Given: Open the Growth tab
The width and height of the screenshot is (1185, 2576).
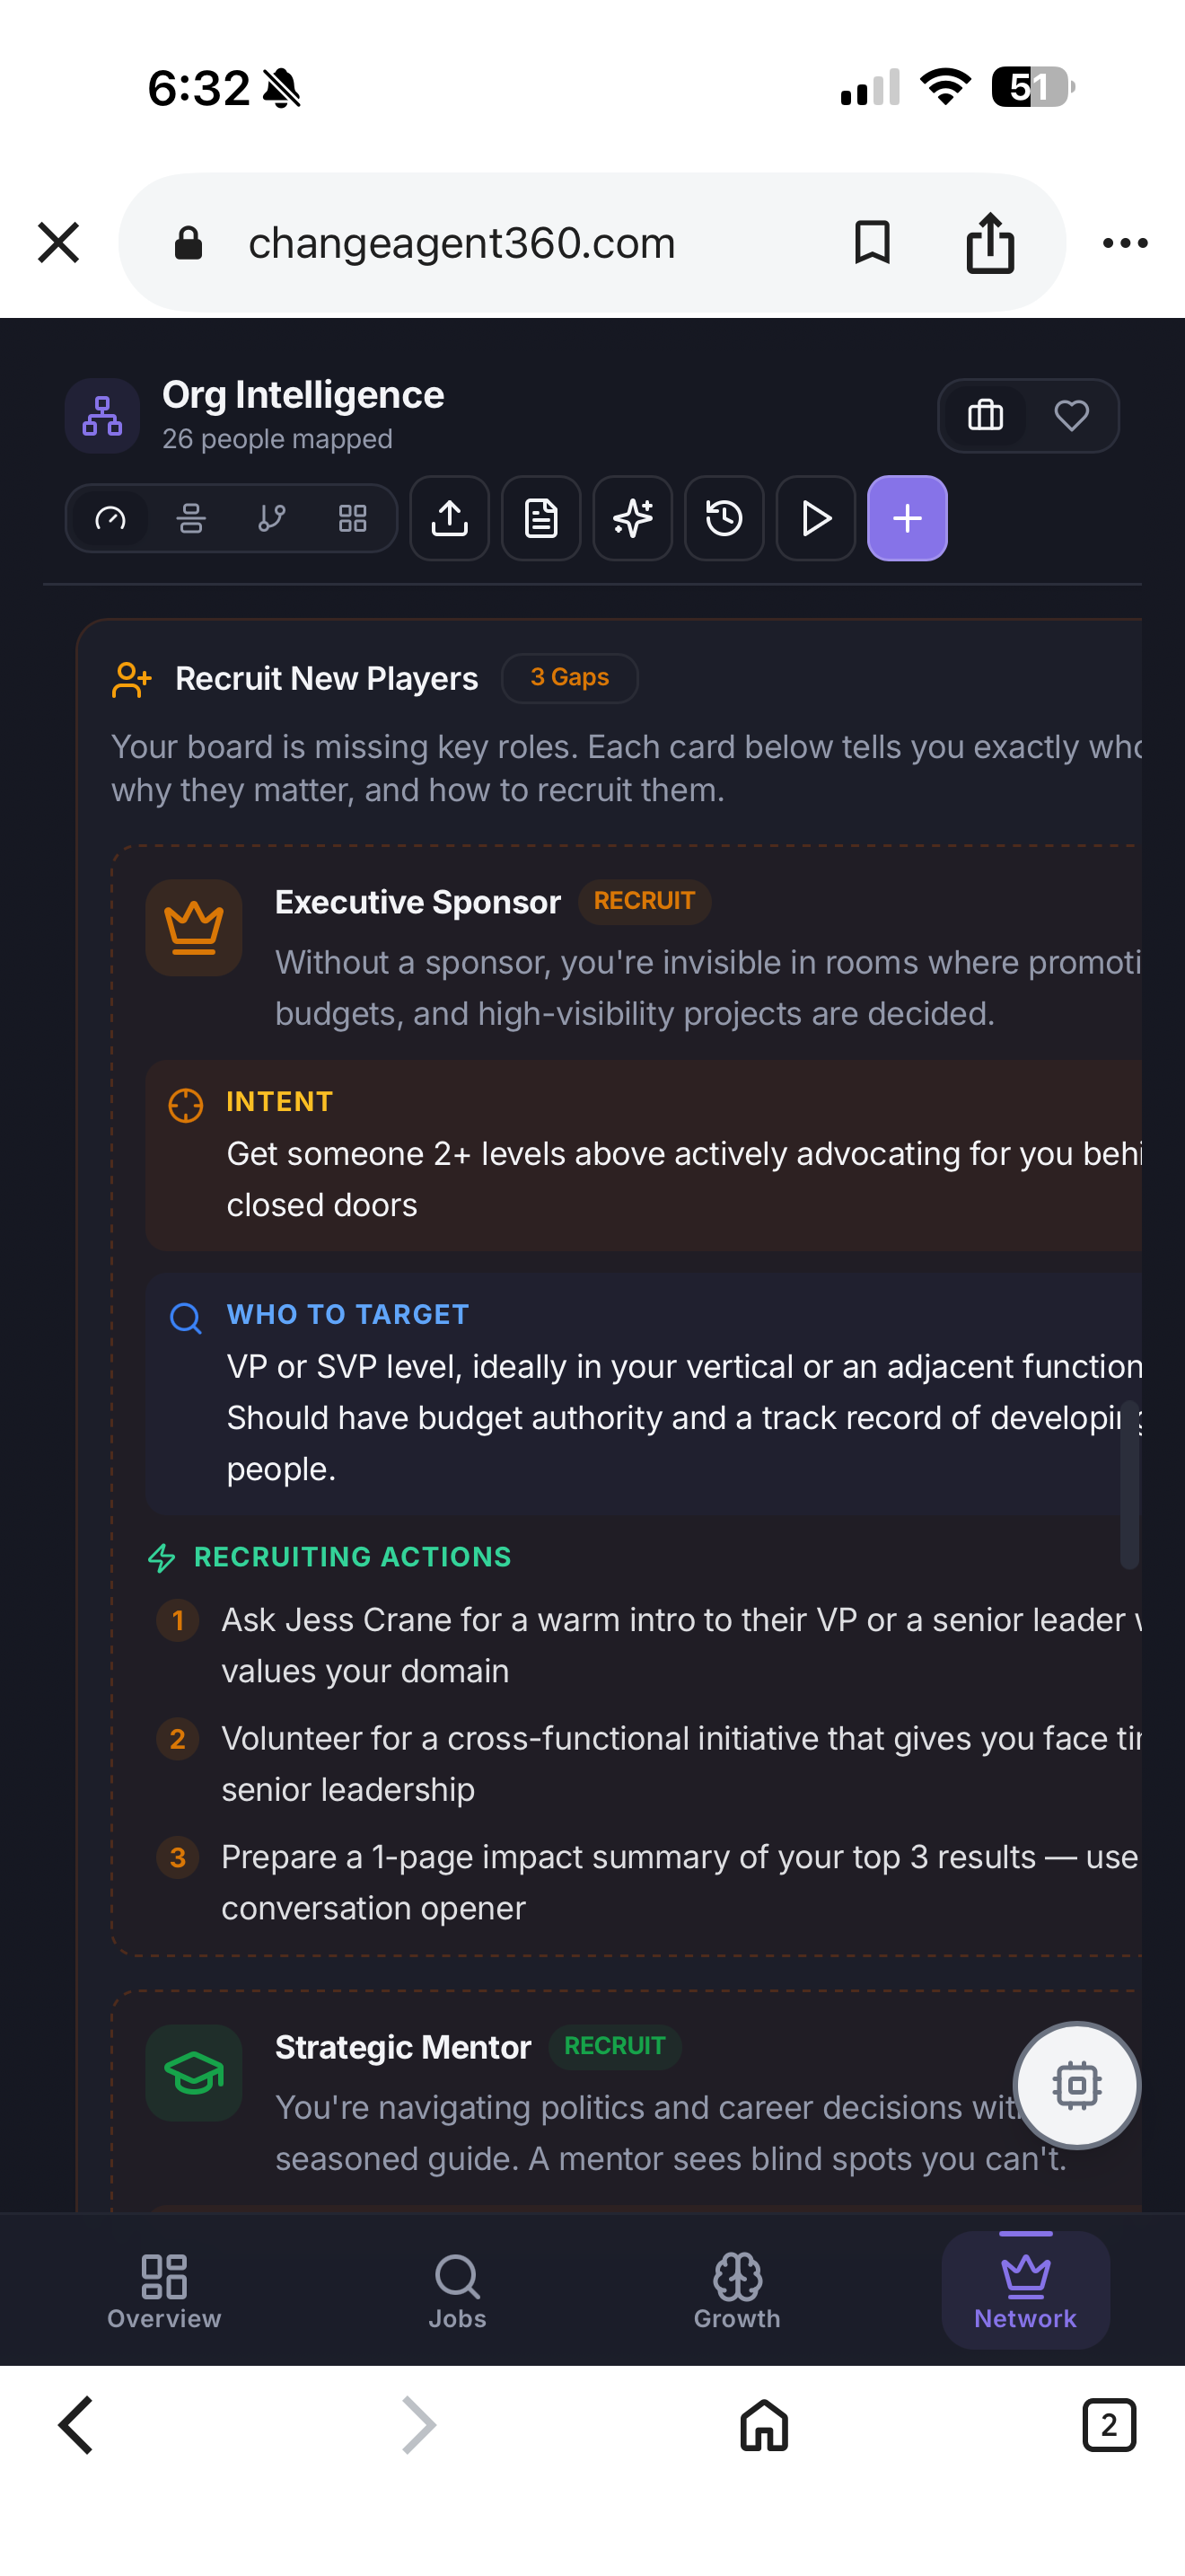Looking at the screenshot, I should (x=737, y=2291).
